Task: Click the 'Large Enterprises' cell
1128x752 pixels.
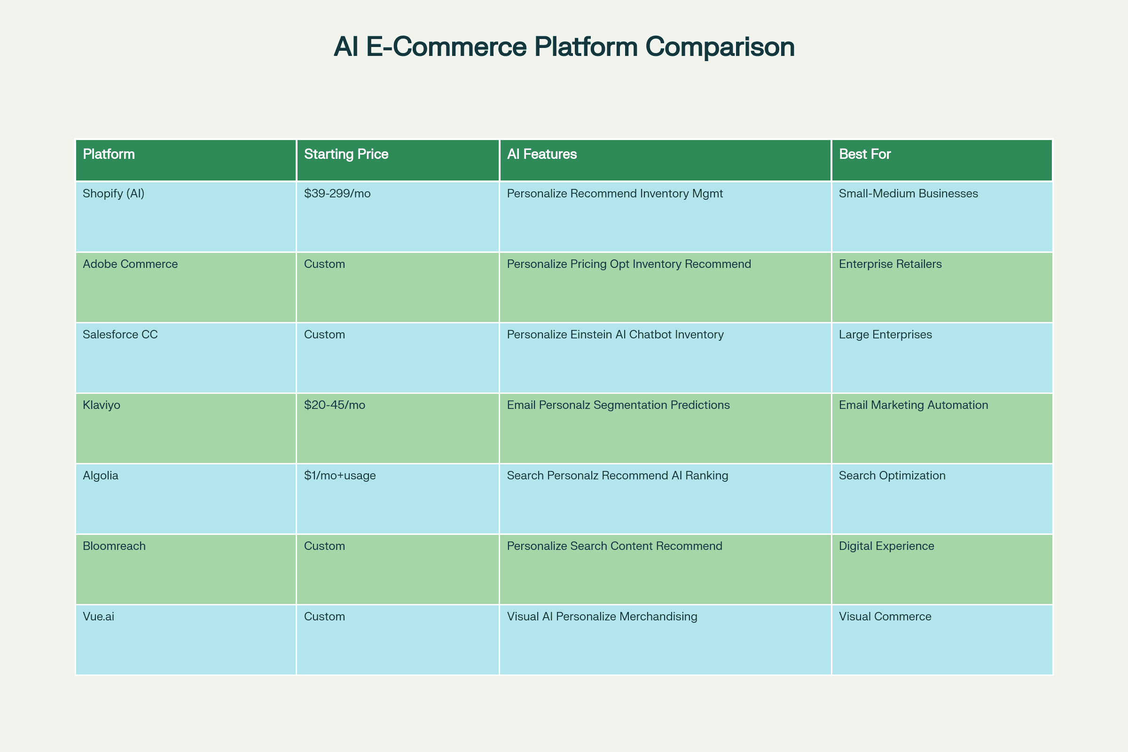Action: [942, 358]
